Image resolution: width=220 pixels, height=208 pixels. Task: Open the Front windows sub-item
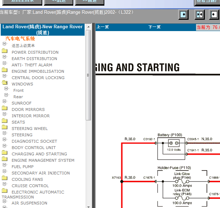click(x=19, y=90)
